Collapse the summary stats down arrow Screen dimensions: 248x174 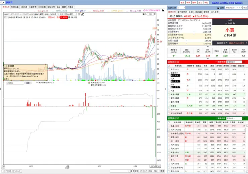point(208,47)
